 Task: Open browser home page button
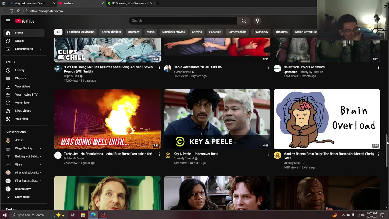pyautogui.click(x=19, y=11)
